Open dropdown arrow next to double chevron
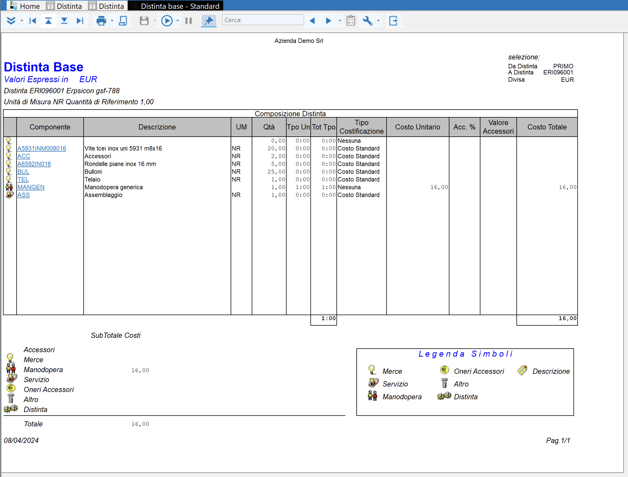This screenshot has width=628, height=477. click(22, 21)
